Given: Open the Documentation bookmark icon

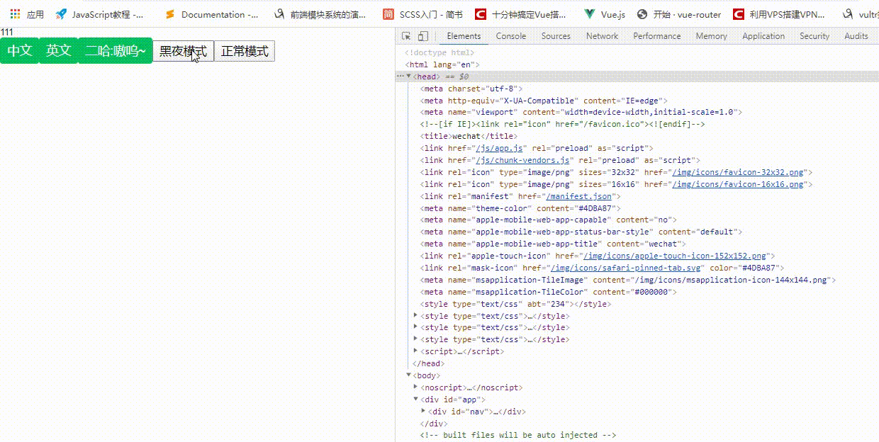Looking at the screenshot, I should coord(169,14).
